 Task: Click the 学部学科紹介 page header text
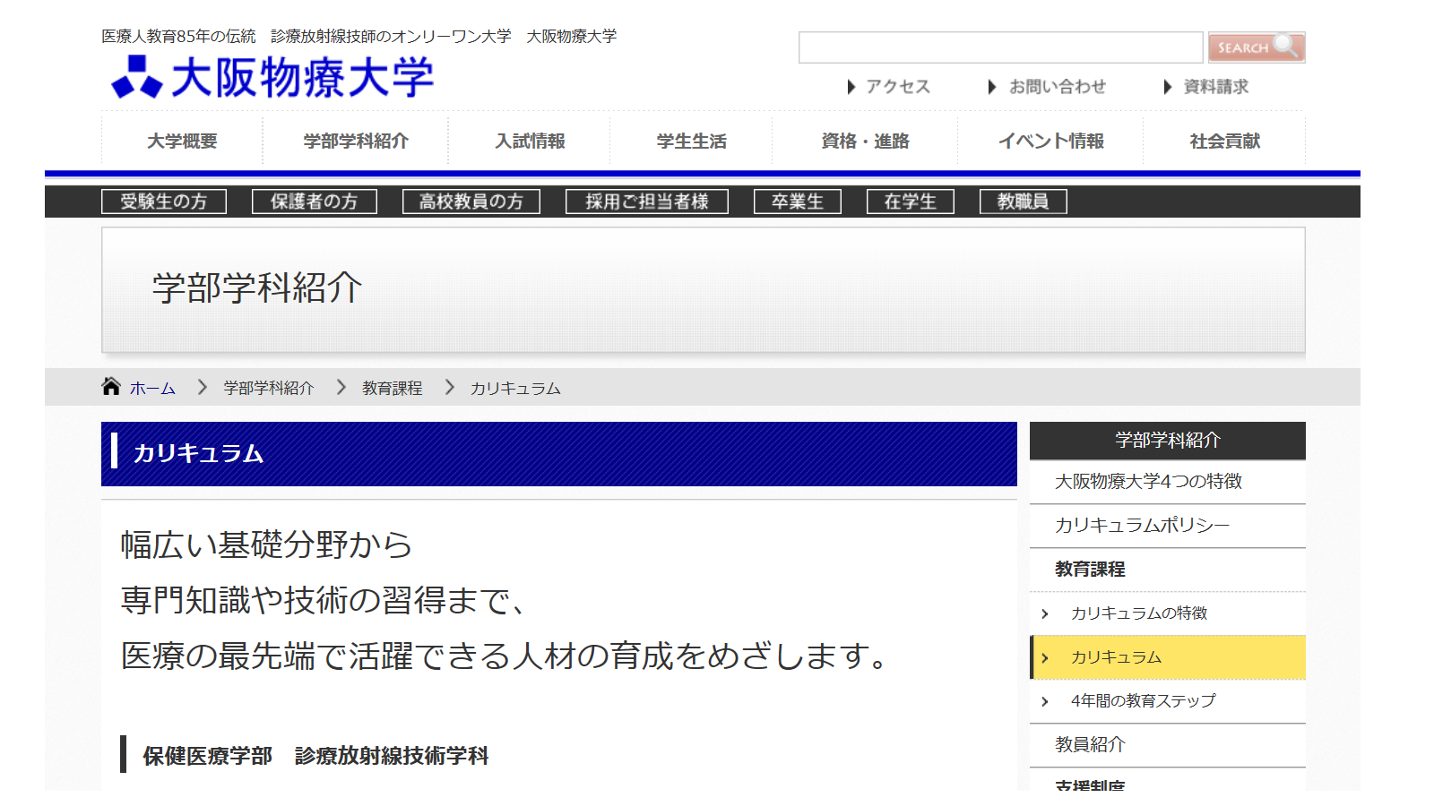pos(257,287)
